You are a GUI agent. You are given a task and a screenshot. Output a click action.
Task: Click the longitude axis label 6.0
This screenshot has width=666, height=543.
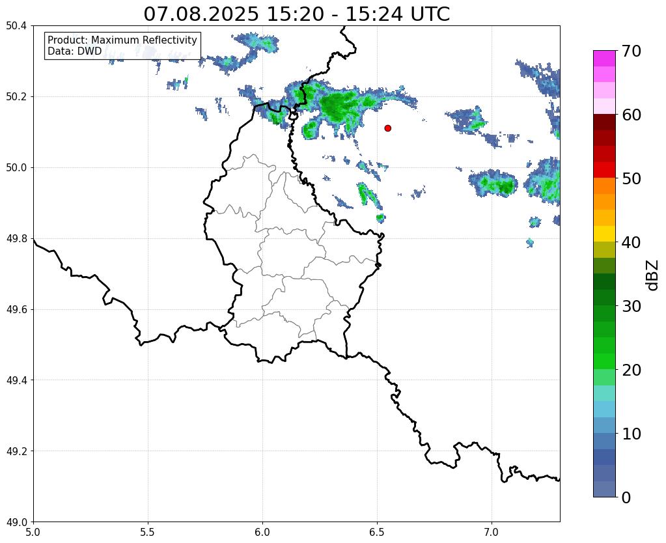point(262,532)
